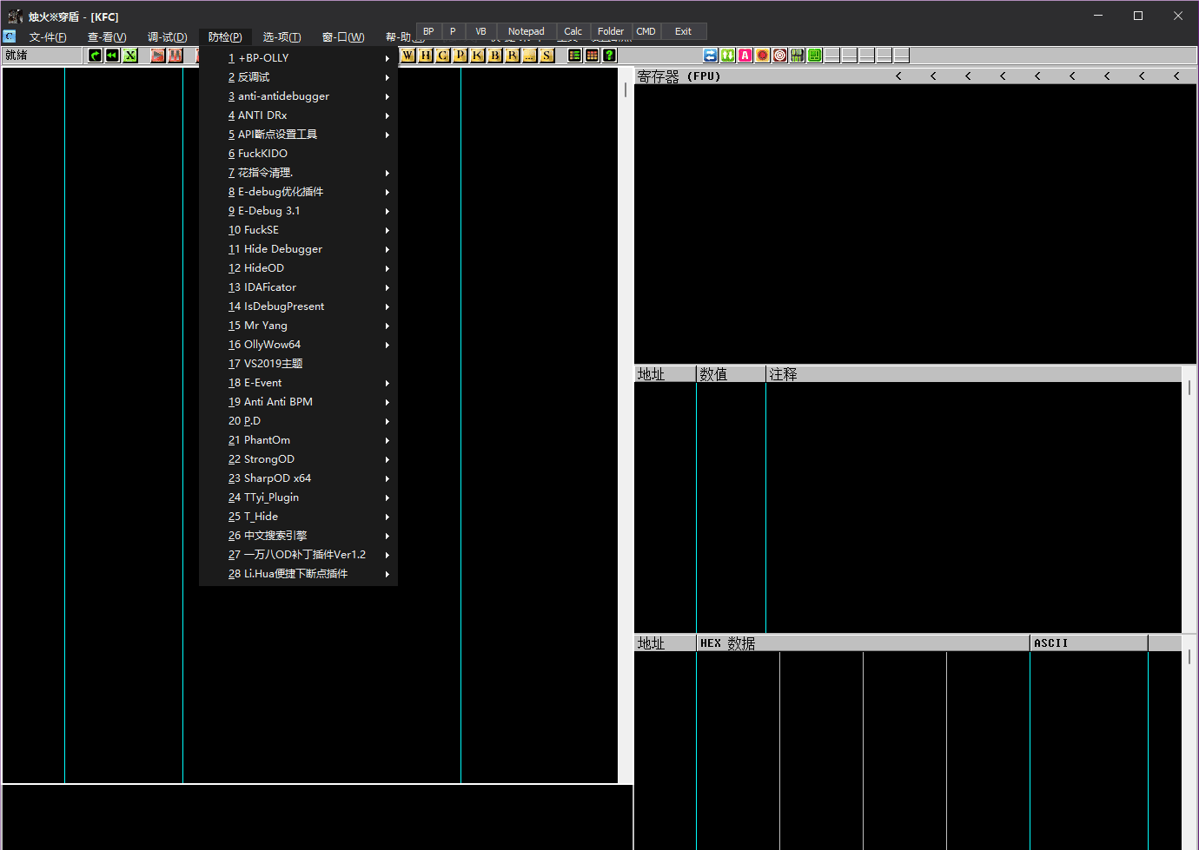Expand submenu arrow beside '中文搜索引擎'
The image size is (1199, 850).
388,536
